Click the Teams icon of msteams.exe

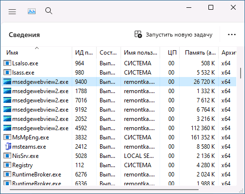click(x=8, y=146)
